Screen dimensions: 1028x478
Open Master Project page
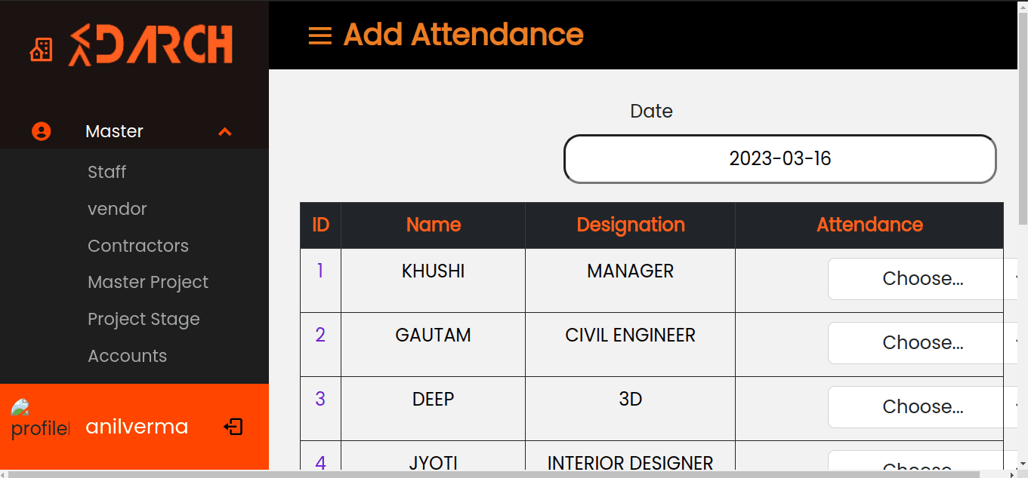click(x=148, y=282)
